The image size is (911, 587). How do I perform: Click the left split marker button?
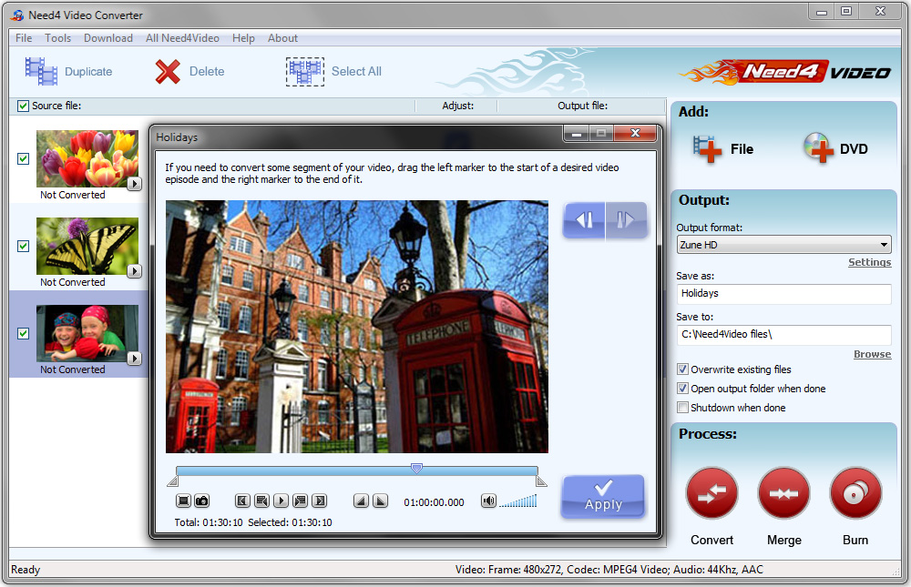coord(584,220)
